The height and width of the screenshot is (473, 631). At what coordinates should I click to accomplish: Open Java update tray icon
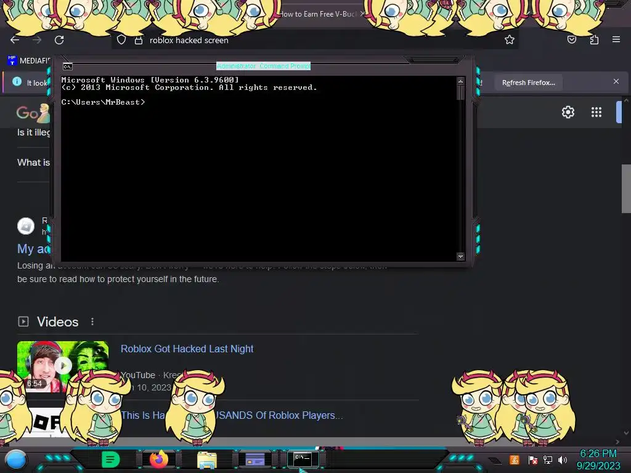[x=515, y=459]
